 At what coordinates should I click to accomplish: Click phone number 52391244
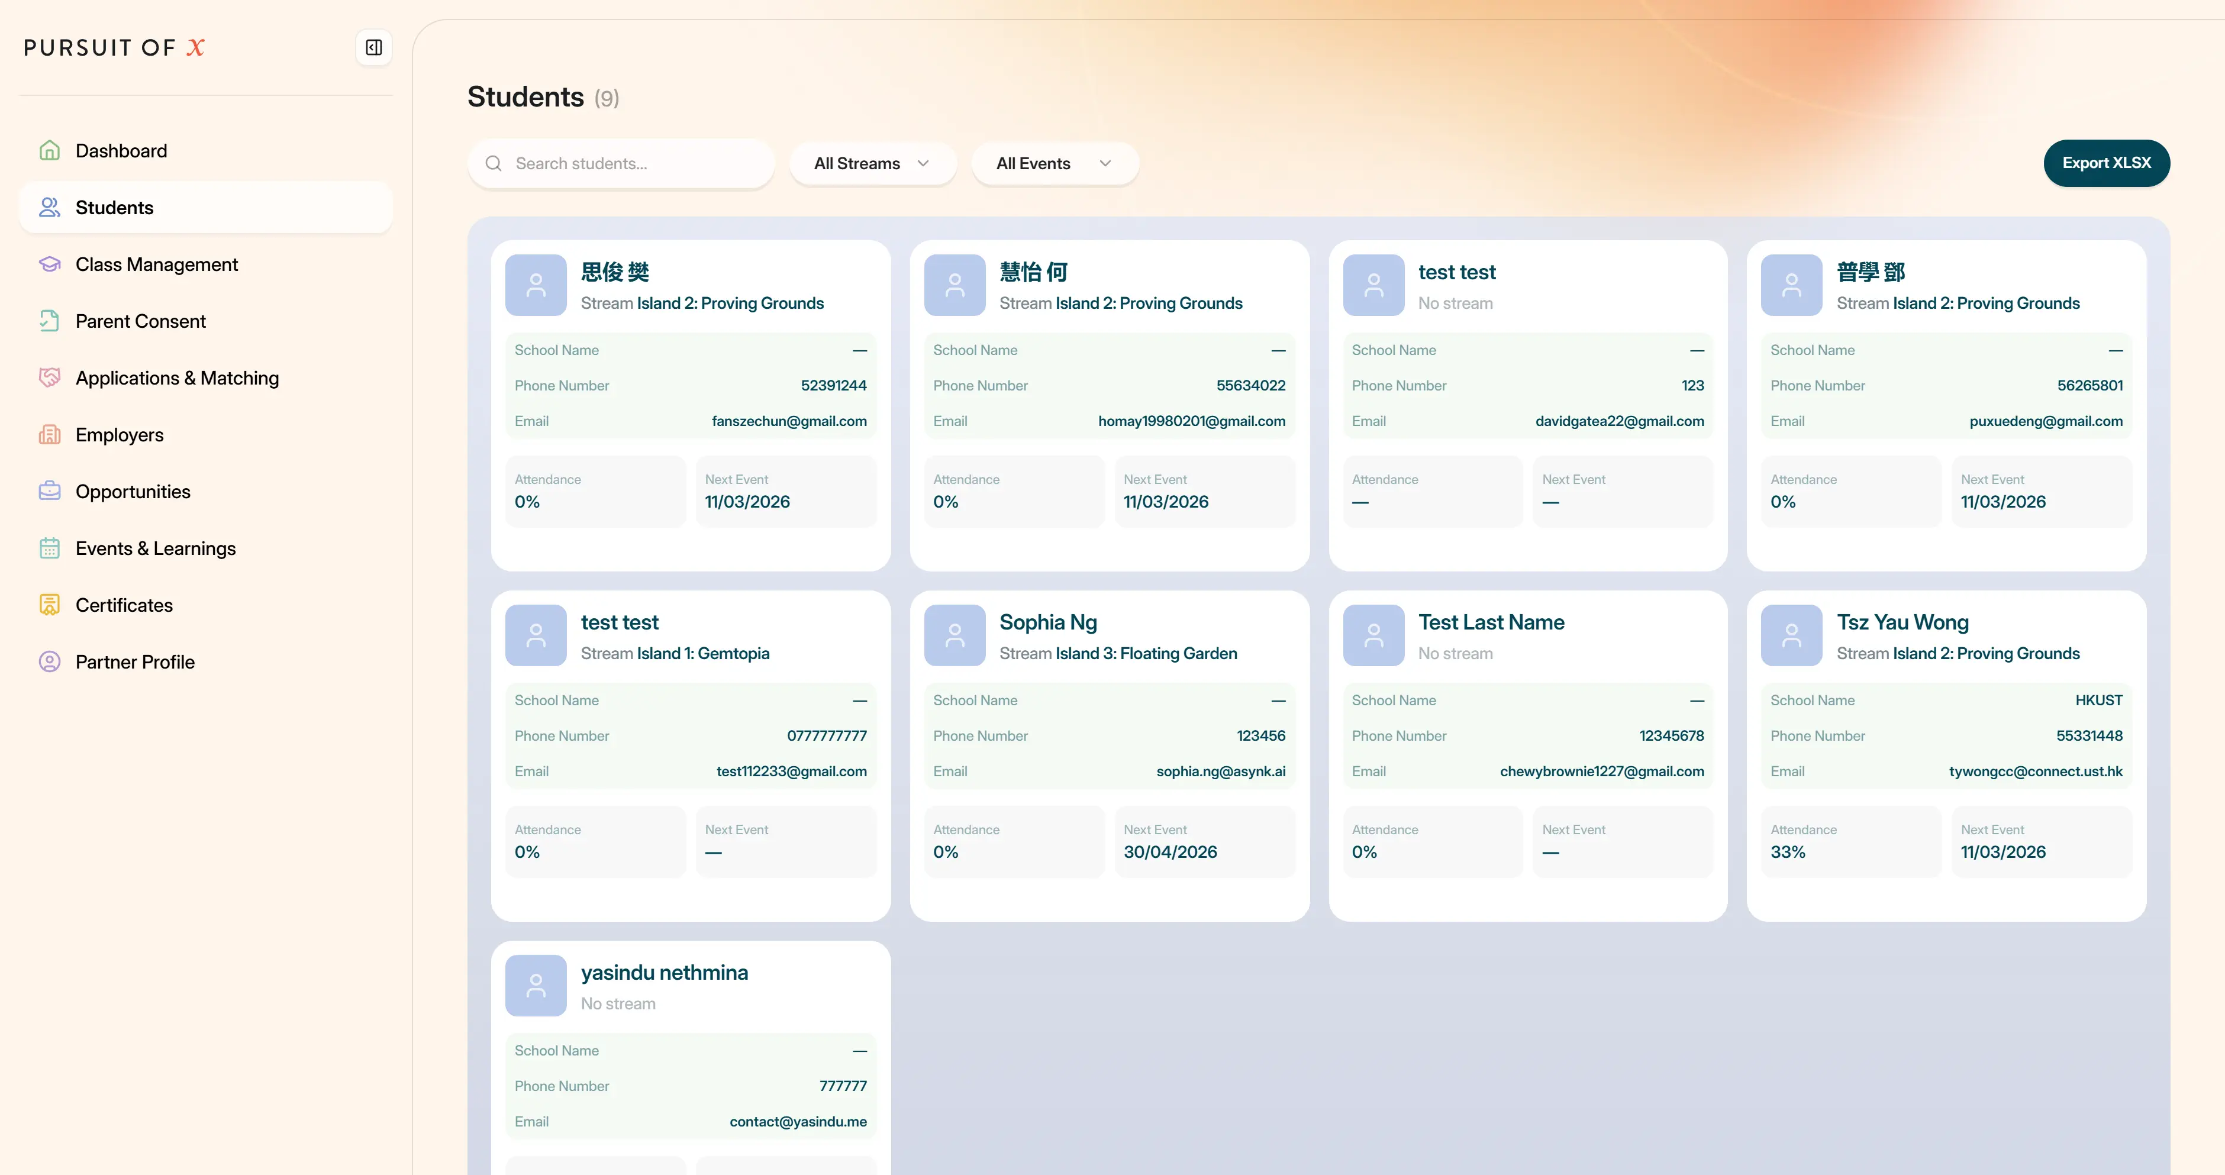click(x=834, y=386)
